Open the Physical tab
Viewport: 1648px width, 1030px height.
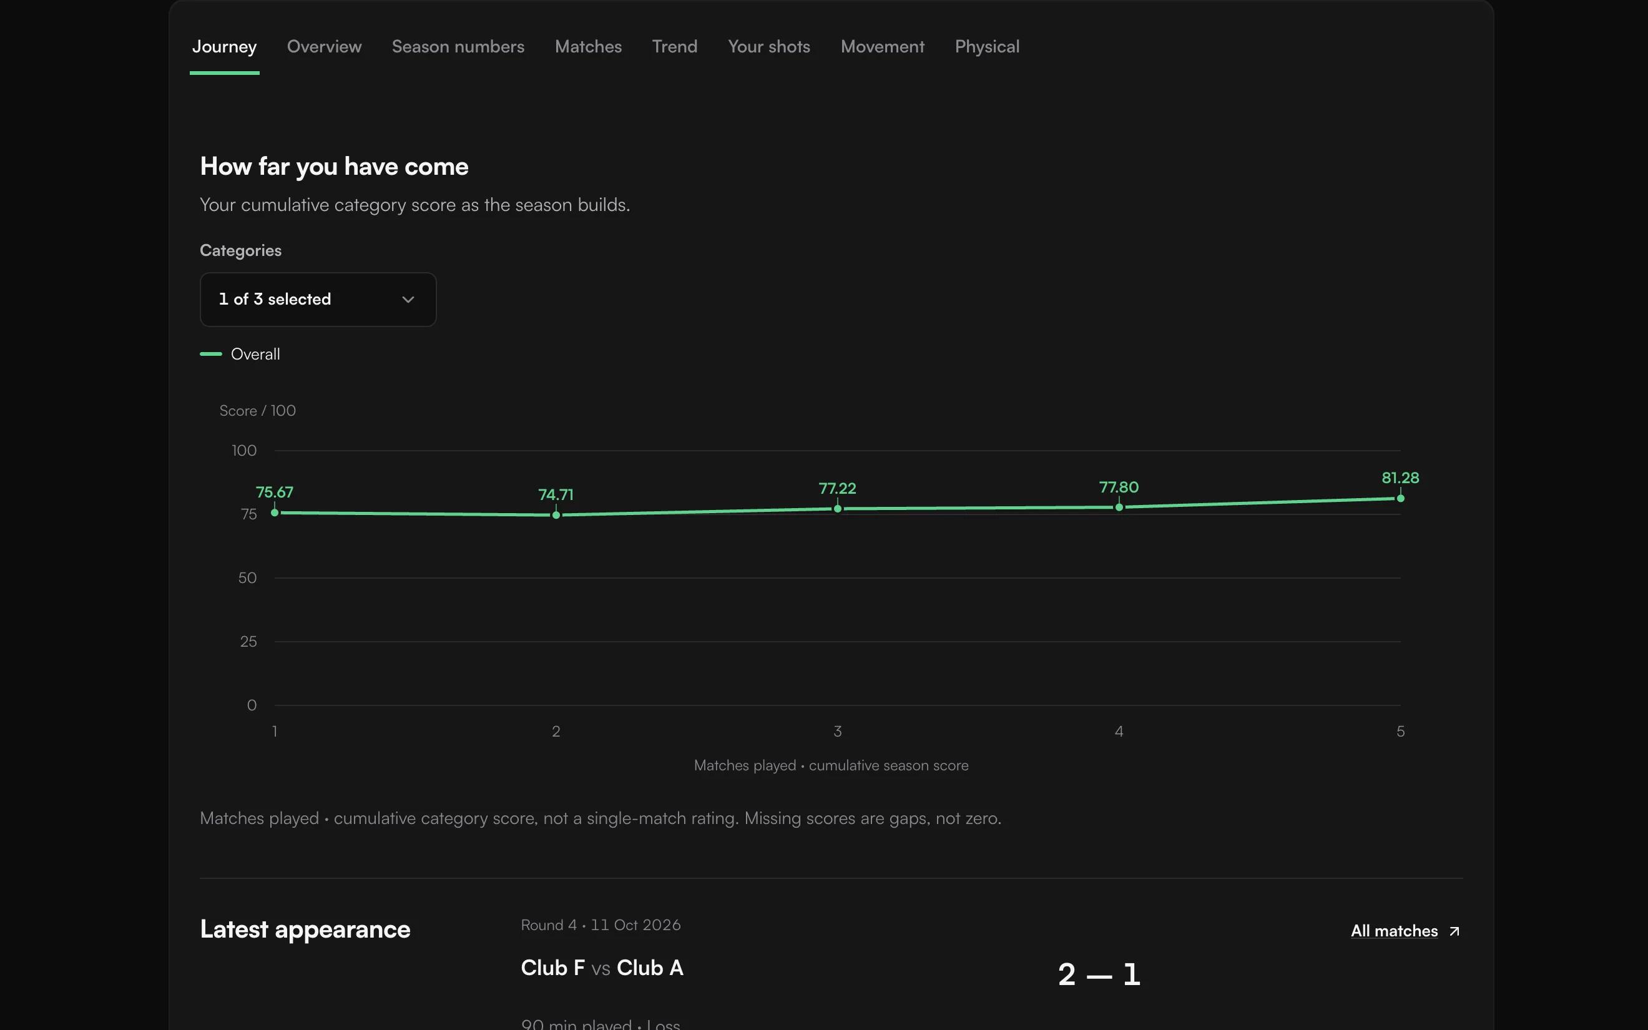[987, 47]
